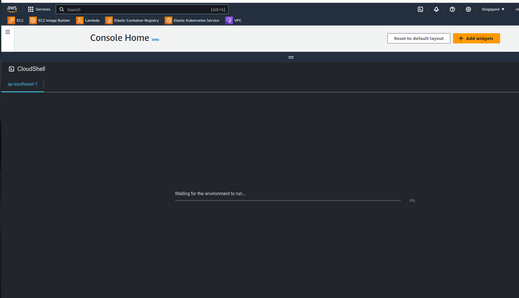Click the 'Waiting for the environment to run...' text

[x=210, y=194]
